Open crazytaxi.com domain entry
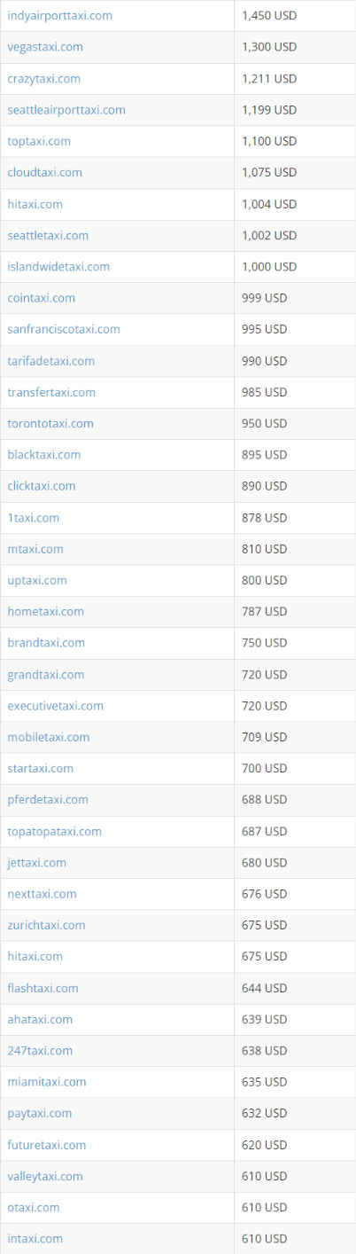This screenshot has height=1254, width=356. [43, 78]
